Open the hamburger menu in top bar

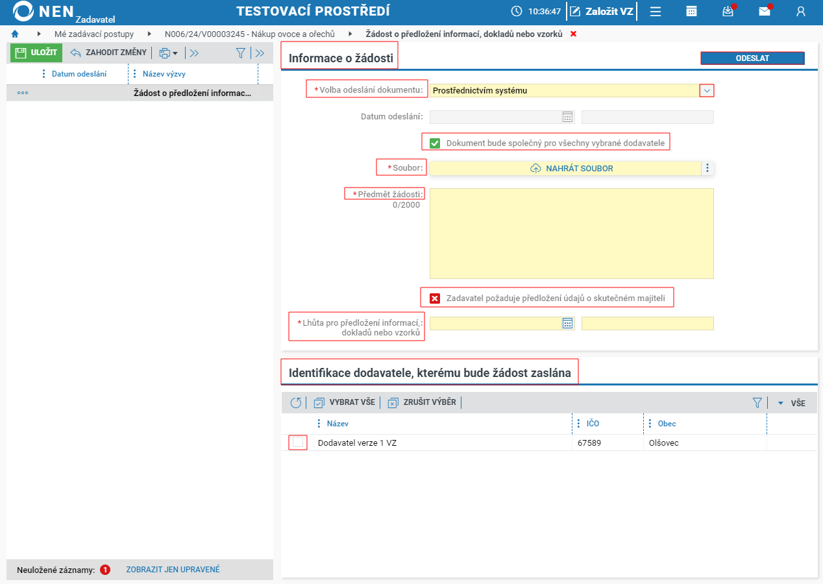tap(656, 11)
